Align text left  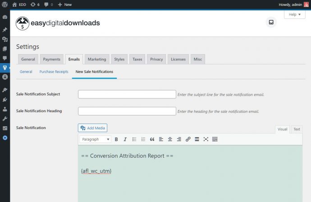[x=161, y=139]
